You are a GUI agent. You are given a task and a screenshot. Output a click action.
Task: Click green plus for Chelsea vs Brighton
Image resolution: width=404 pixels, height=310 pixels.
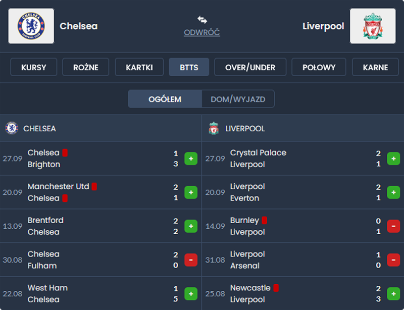191,159
